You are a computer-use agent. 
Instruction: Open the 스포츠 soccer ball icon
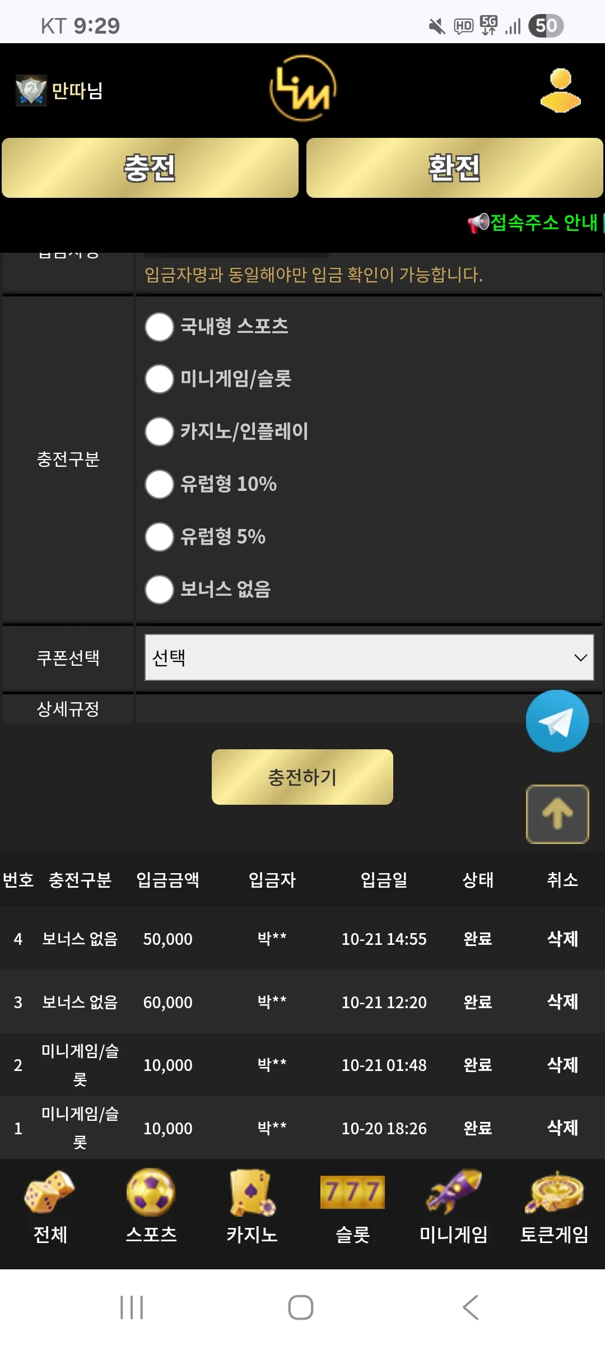[x=151, y=1192]
